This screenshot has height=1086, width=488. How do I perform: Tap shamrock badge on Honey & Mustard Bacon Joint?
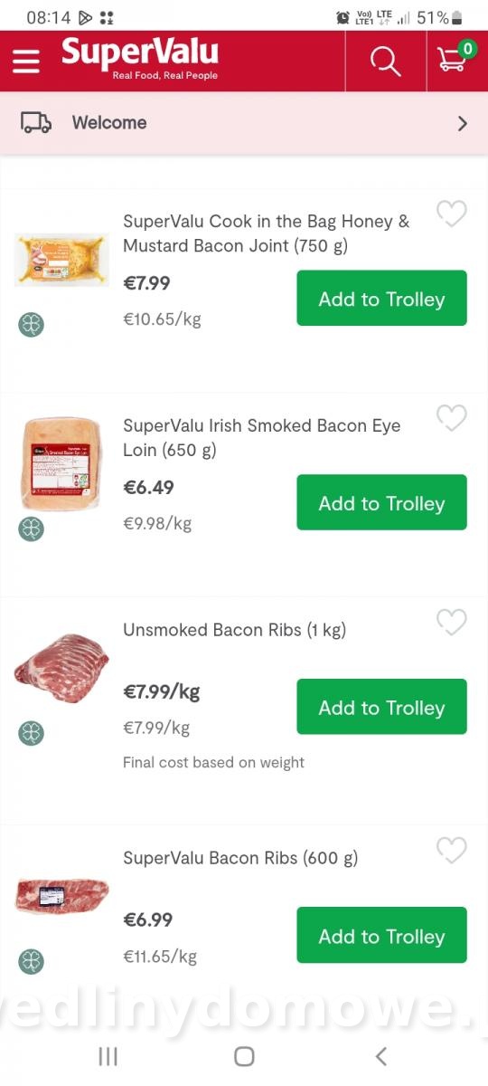click(32, 324)
